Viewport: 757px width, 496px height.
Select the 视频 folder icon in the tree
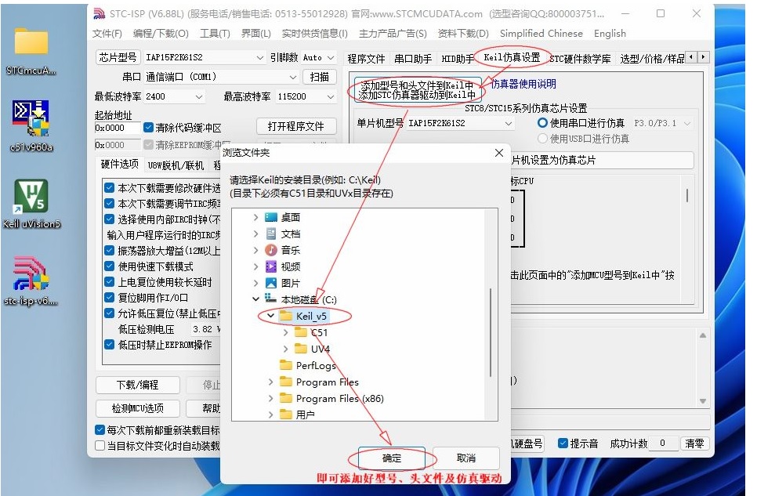tap(271, 266)
